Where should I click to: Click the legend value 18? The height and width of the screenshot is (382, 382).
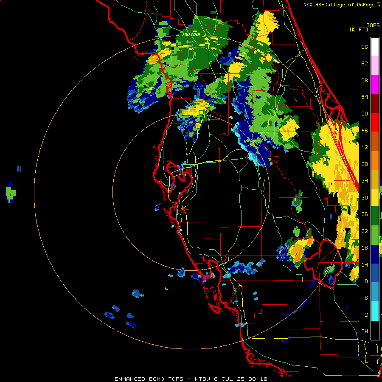click(365, 248)
